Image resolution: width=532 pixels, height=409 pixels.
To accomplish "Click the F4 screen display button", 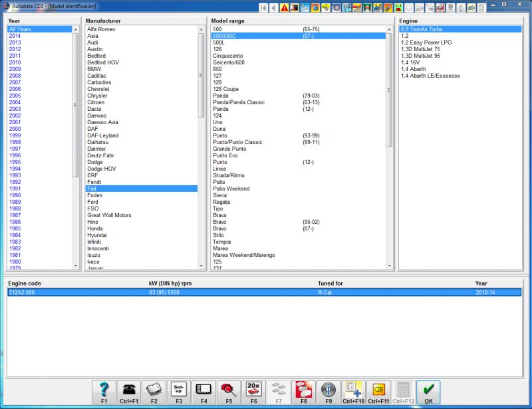I will (204, 392).
